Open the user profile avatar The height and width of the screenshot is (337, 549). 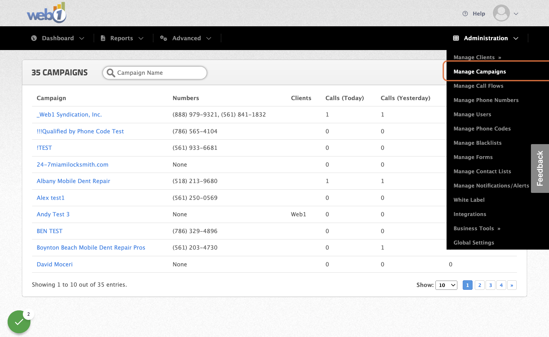click(501, 13)
